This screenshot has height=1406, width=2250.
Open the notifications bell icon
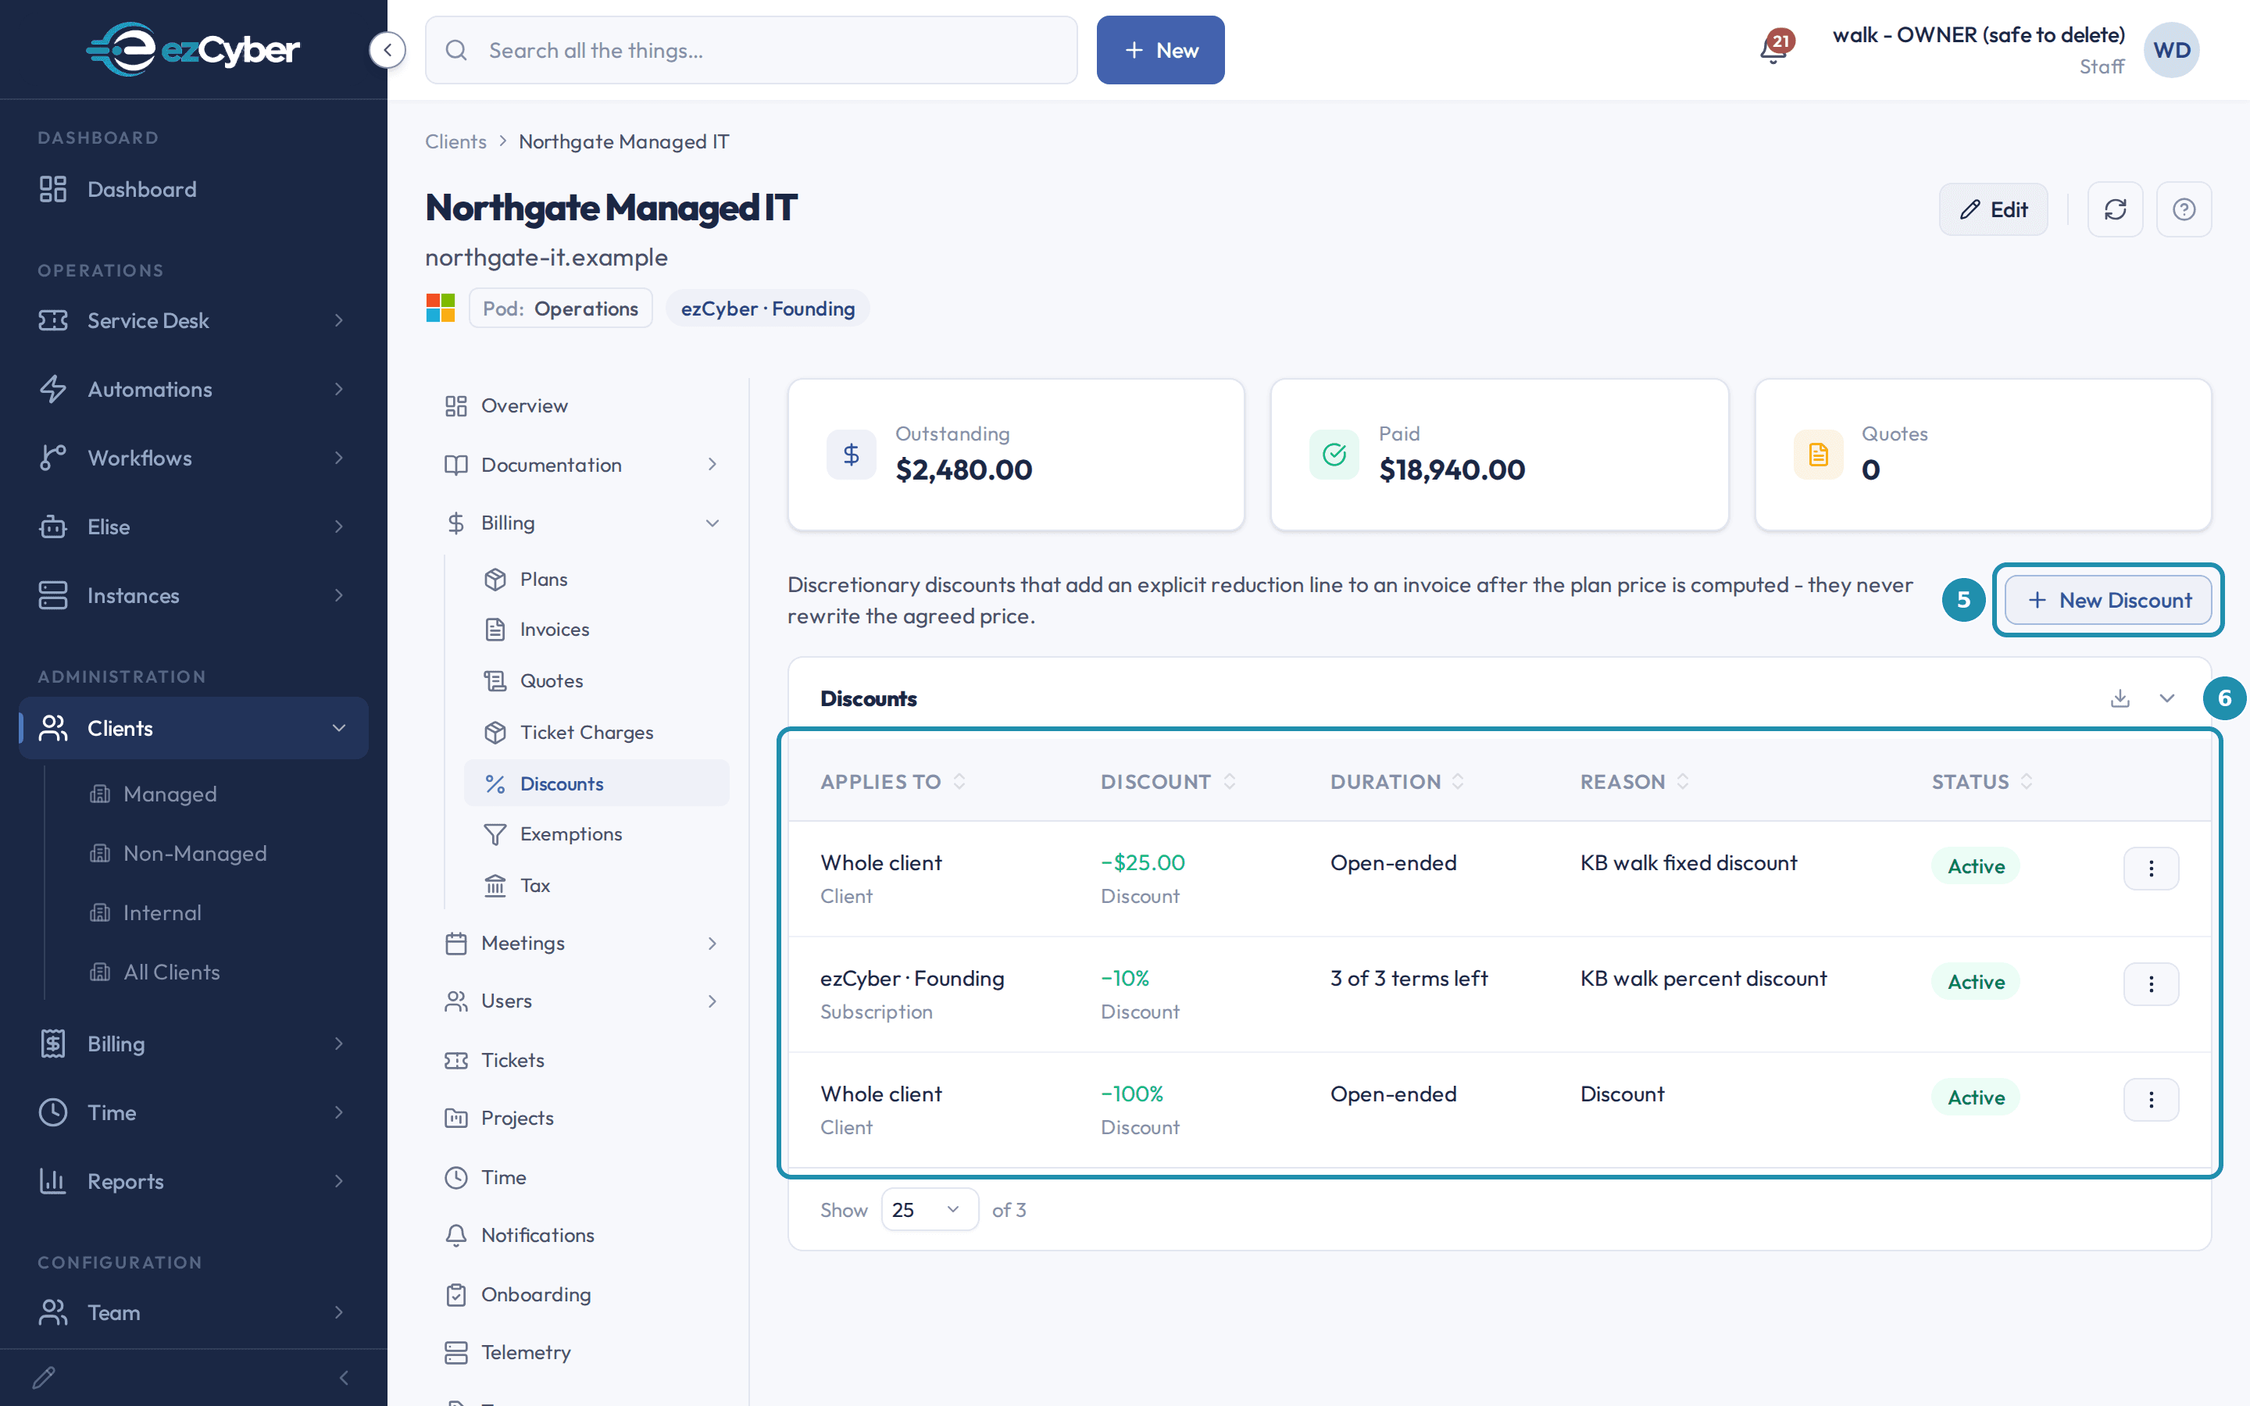click(x=1774, y=49)
